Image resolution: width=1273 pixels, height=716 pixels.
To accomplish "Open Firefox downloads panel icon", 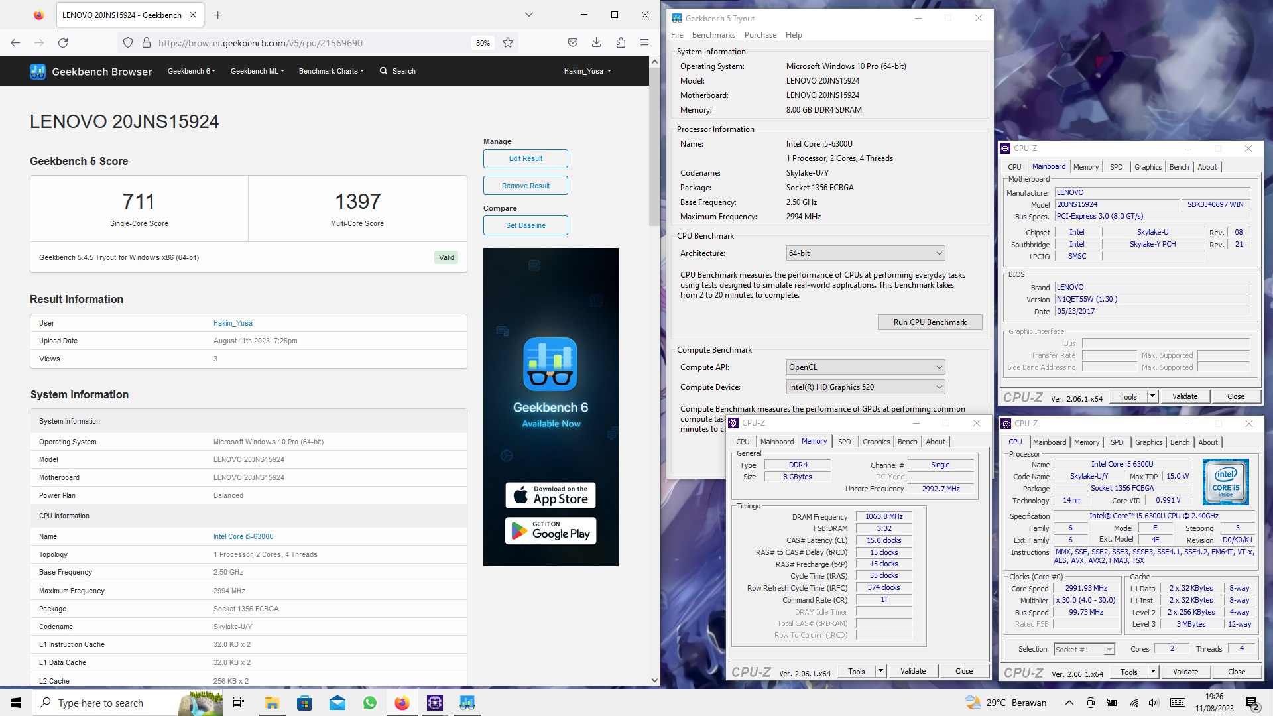I will [x=597, y=43].
